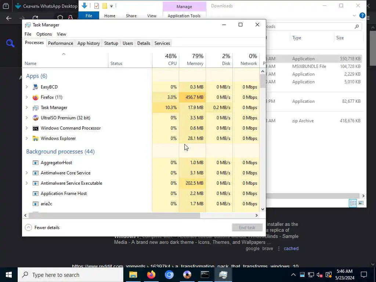Click the Explorer help question mark icon
376x282 pixels.
(x=362, y=16)
